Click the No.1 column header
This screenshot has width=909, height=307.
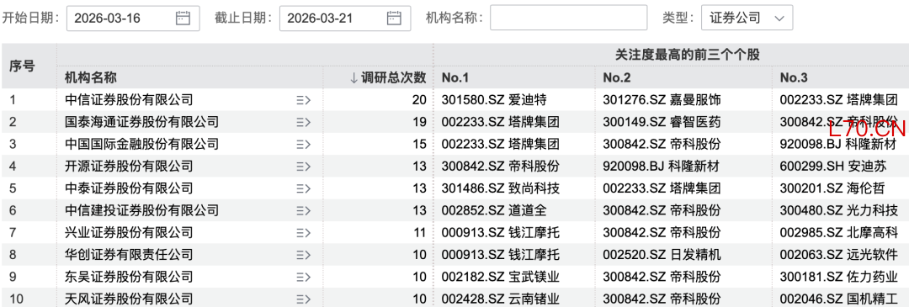(x=455, y=77)
